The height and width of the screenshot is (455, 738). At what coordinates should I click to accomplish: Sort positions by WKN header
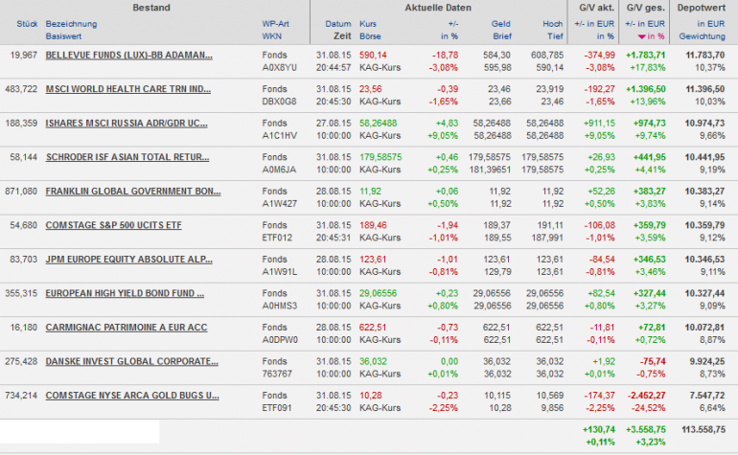(x=271, y=36)
